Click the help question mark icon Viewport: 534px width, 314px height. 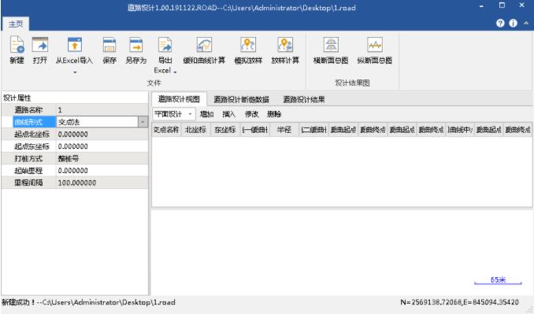[500, 23]
